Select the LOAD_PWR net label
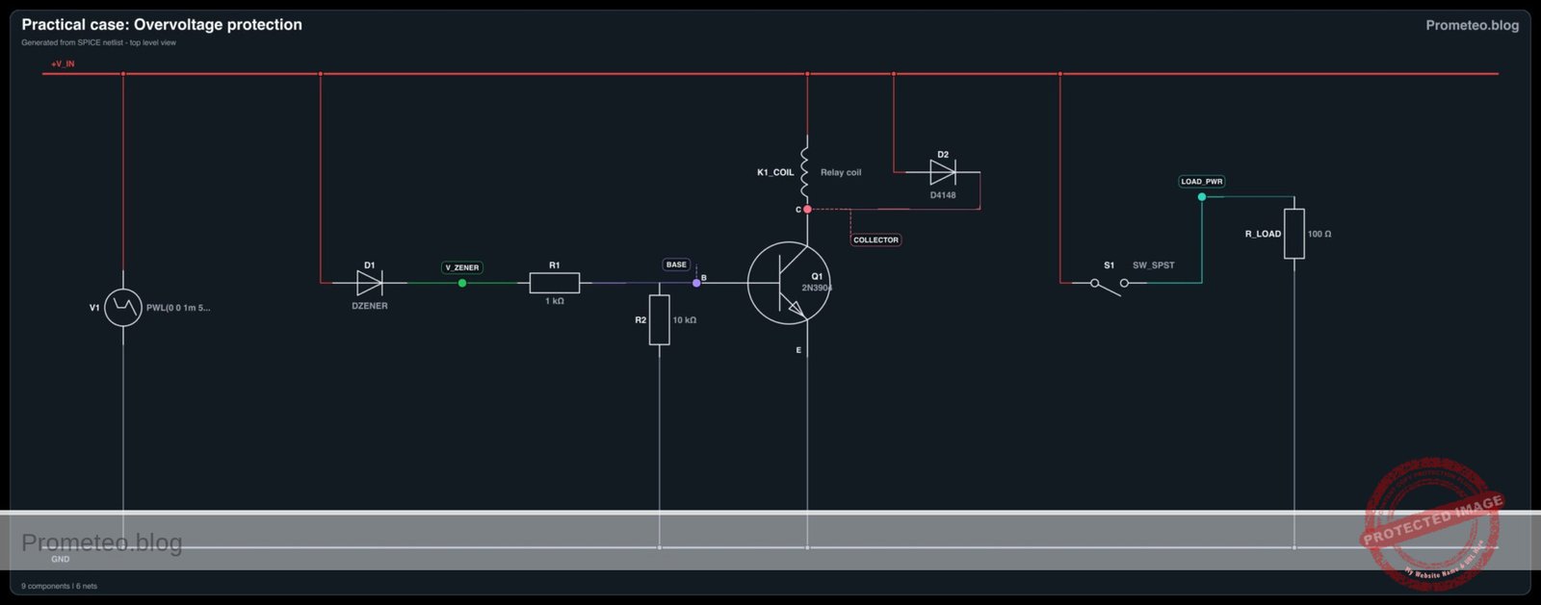 (1202, 181)
